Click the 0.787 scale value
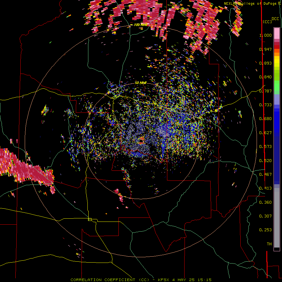 click(265, 91)
